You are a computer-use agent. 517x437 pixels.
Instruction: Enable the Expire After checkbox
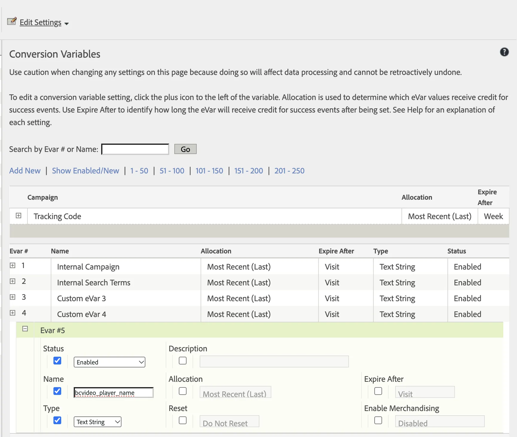pyautogui.click(x=378, y=391)
